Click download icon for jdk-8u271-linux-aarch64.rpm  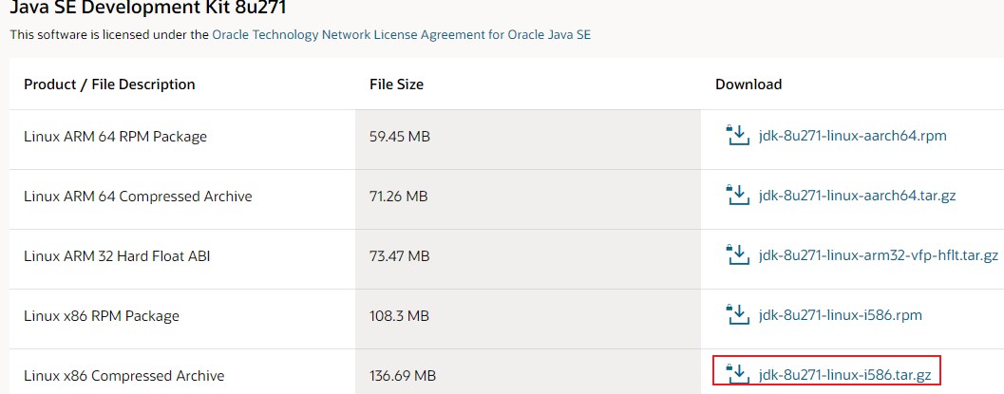click(x=737, y=136)
